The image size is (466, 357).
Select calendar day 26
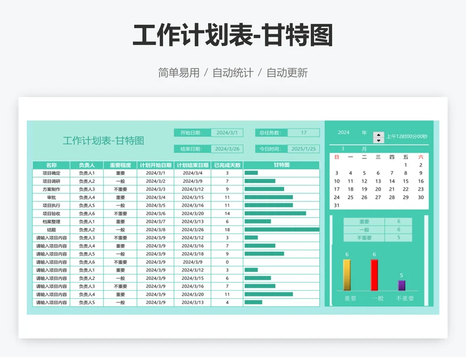[364, 197]
